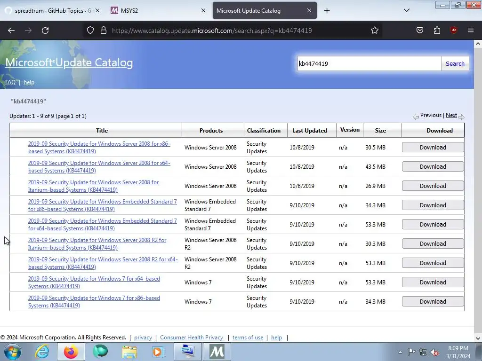Open the Microsoft Update Catalog home link
The height and width of the screenshot is (361, 482).
click(x=69, y=63)
